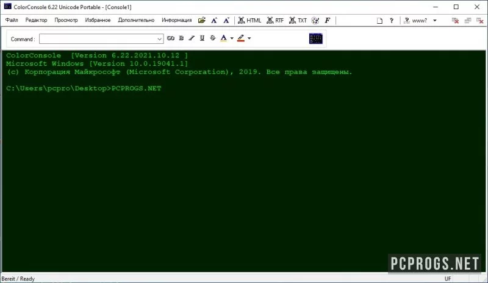Screen dimensions: 488x283
Task: Minimize the ColorConsole window
Action: (436, 7)
